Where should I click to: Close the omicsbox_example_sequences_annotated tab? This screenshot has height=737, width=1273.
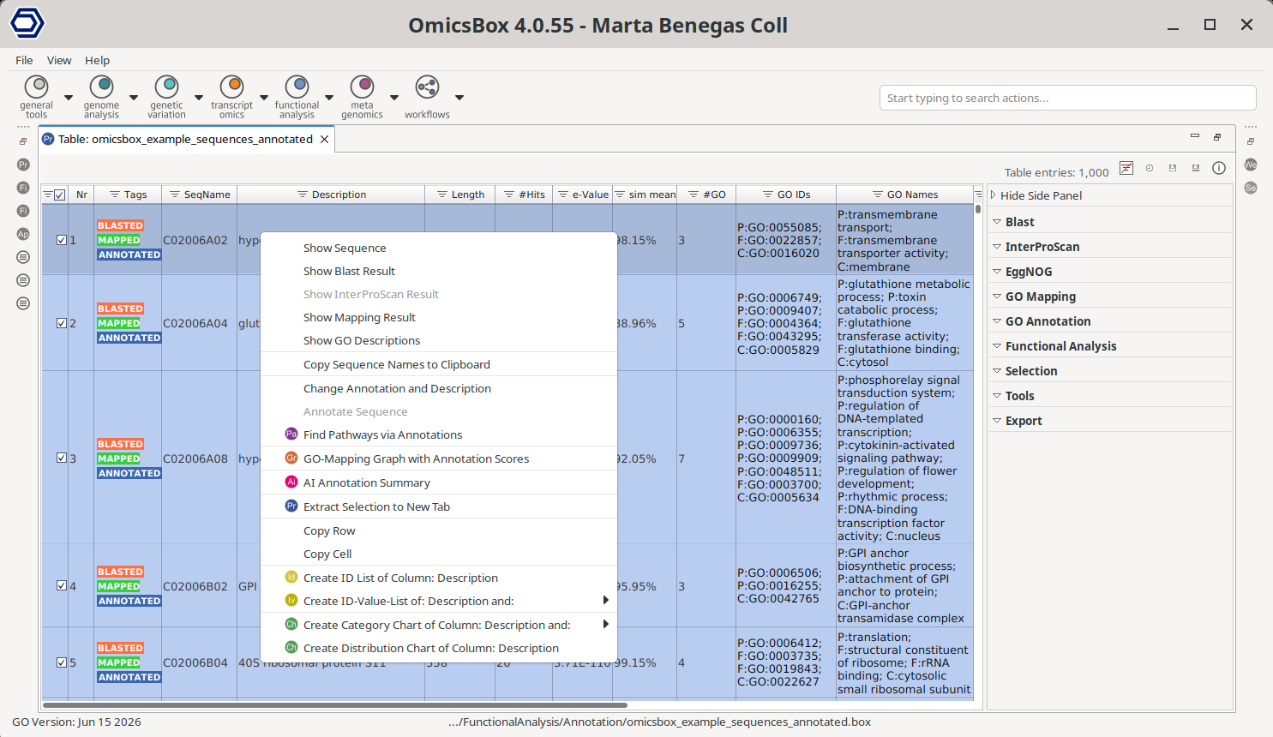324,139
